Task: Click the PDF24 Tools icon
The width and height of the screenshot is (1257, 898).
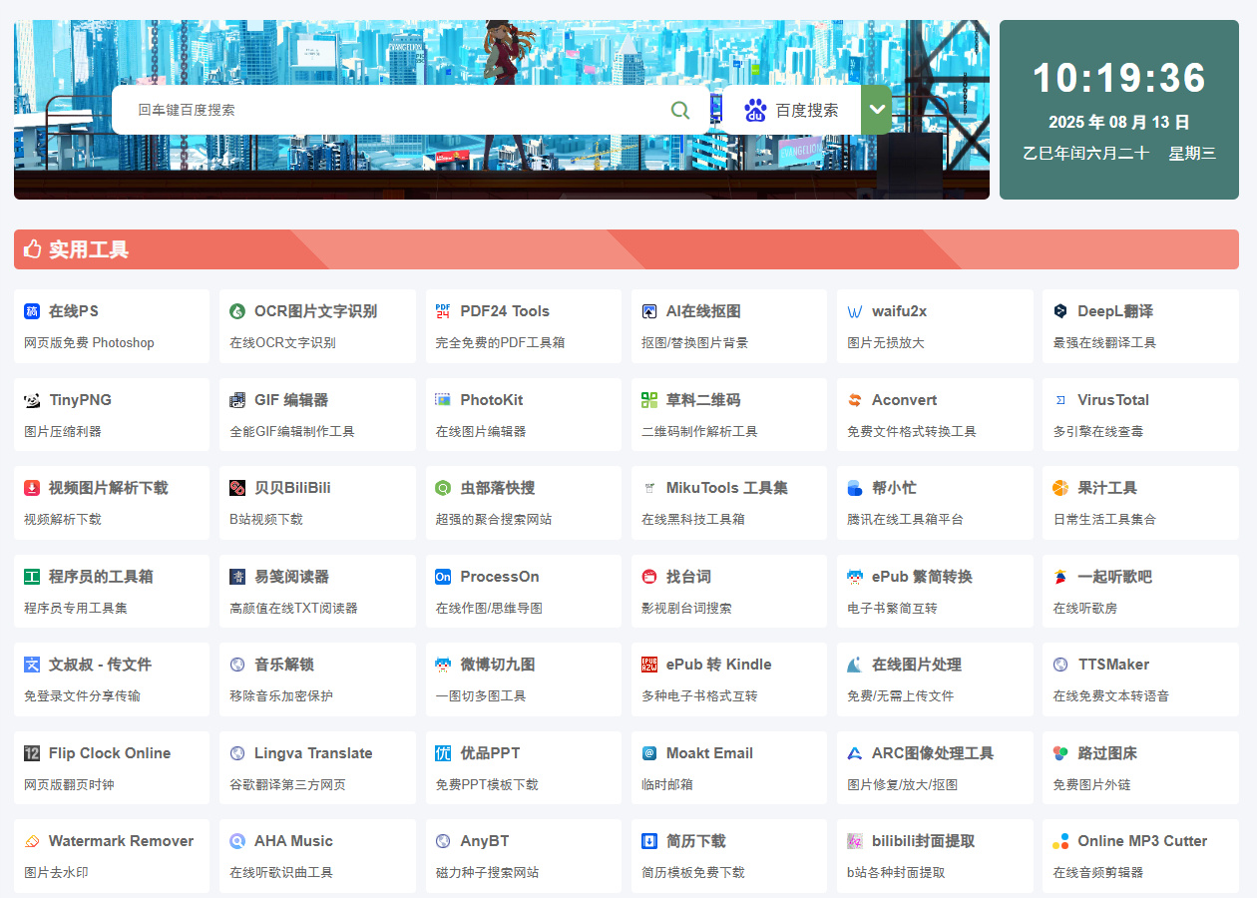Action: (443, 311)
